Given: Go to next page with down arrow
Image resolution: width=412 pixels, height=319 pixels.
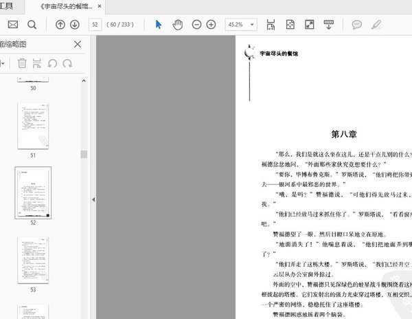Looking at the screenshot, I should [x=75, y=25].
